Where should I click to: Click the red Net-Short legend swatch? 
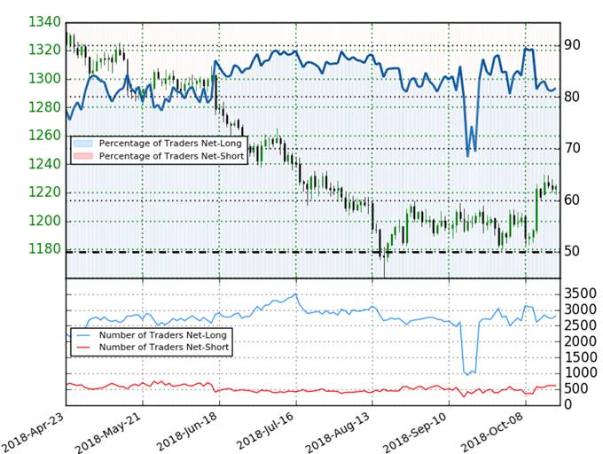click(x=83, y=156)
